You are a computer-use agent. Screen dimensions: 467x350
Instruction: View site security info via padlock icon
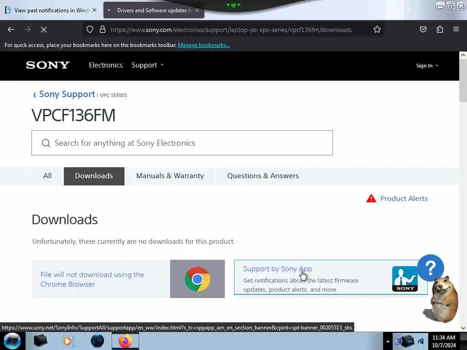103,30
